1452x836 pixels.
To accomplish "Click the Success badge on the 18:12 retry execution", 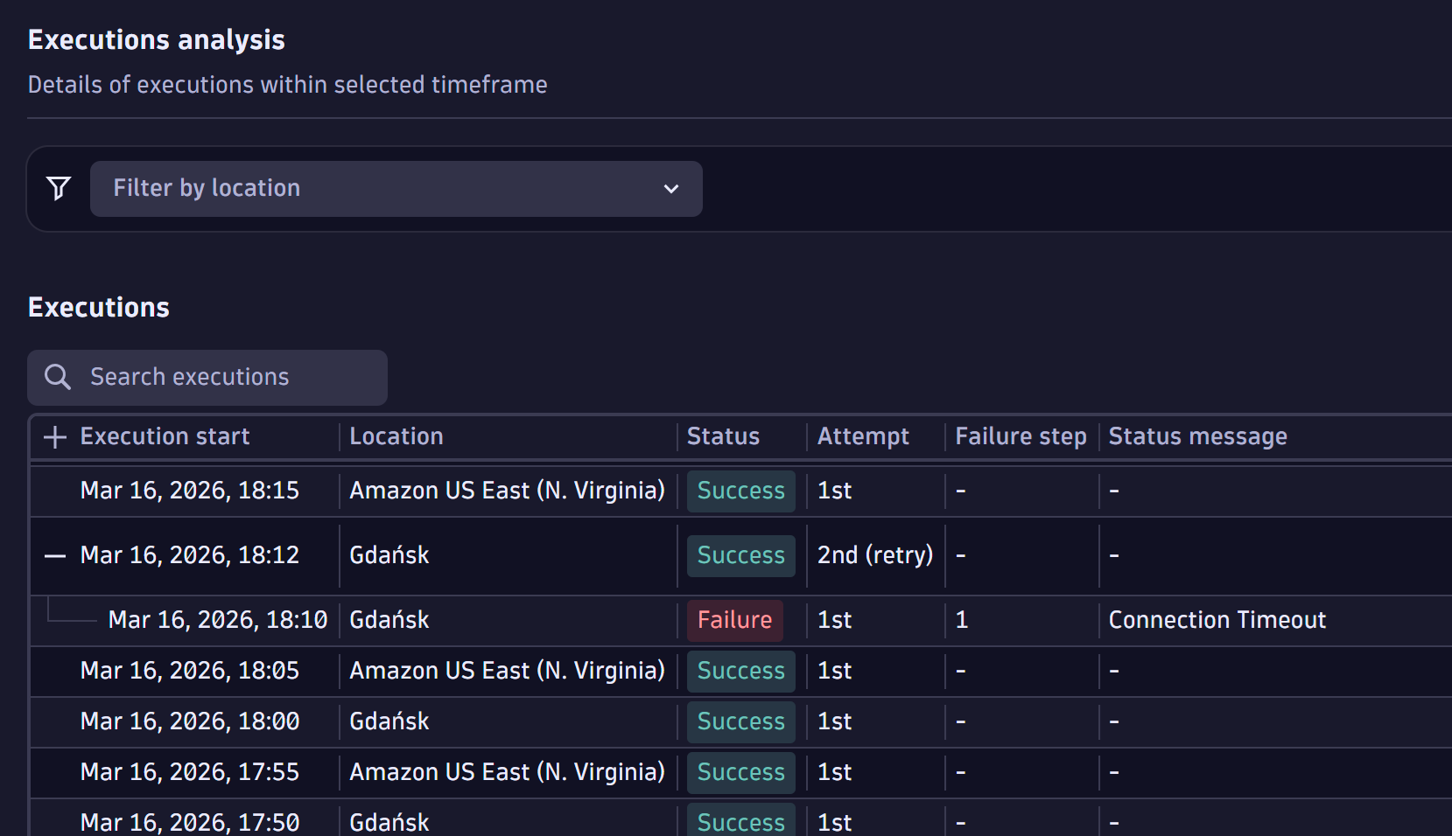I will (x=740, y=555).
